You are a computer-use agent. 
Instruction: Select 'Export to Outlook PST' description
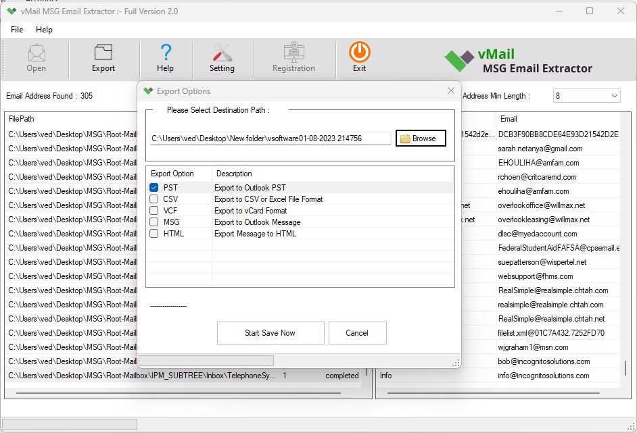pos(250,188)
